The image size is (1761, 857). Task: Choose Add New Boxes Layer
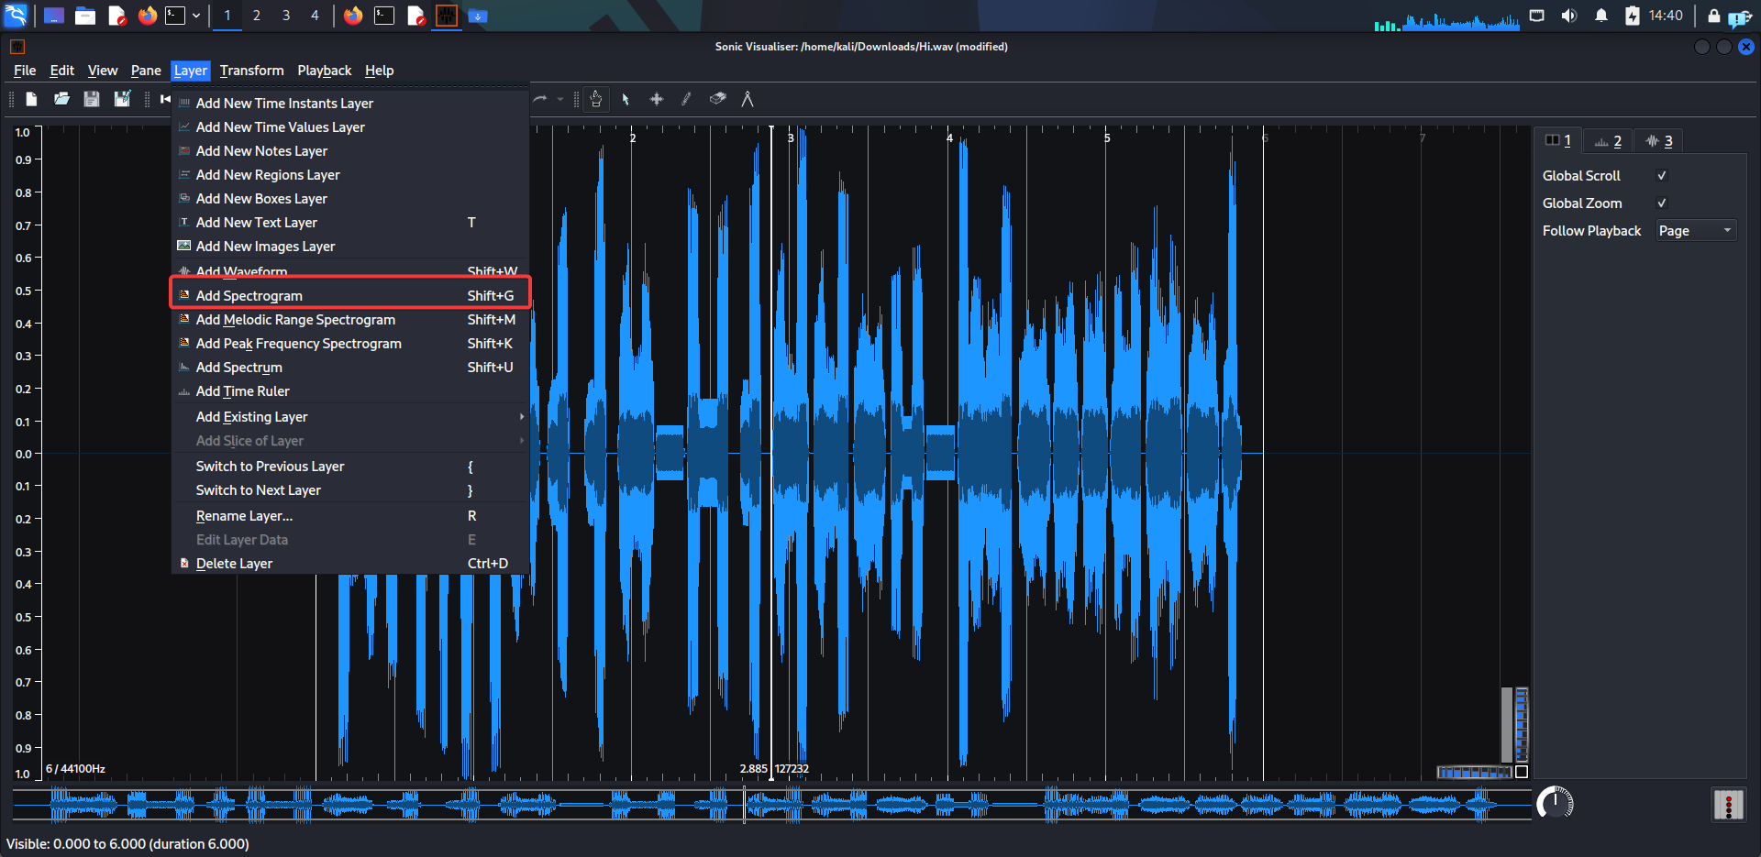click(x=350, y=199)
